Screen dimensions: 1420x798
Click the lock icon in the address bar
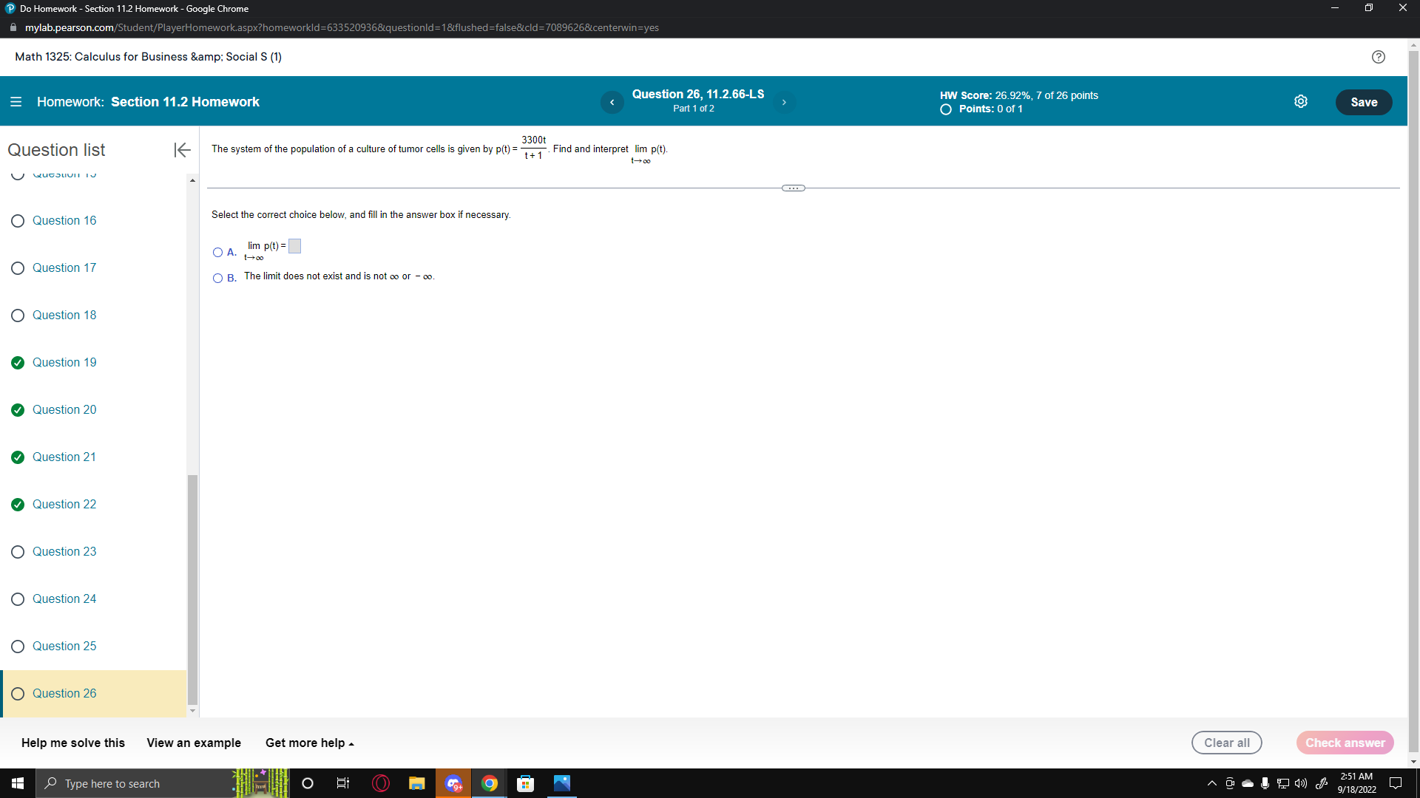click(13, 27)
